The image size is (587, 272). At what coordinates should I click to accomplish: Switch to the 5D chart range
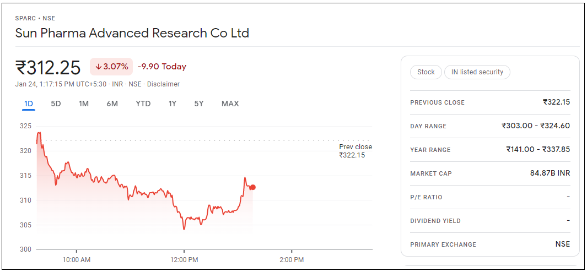pyautogui.click(x=56, y=104)
